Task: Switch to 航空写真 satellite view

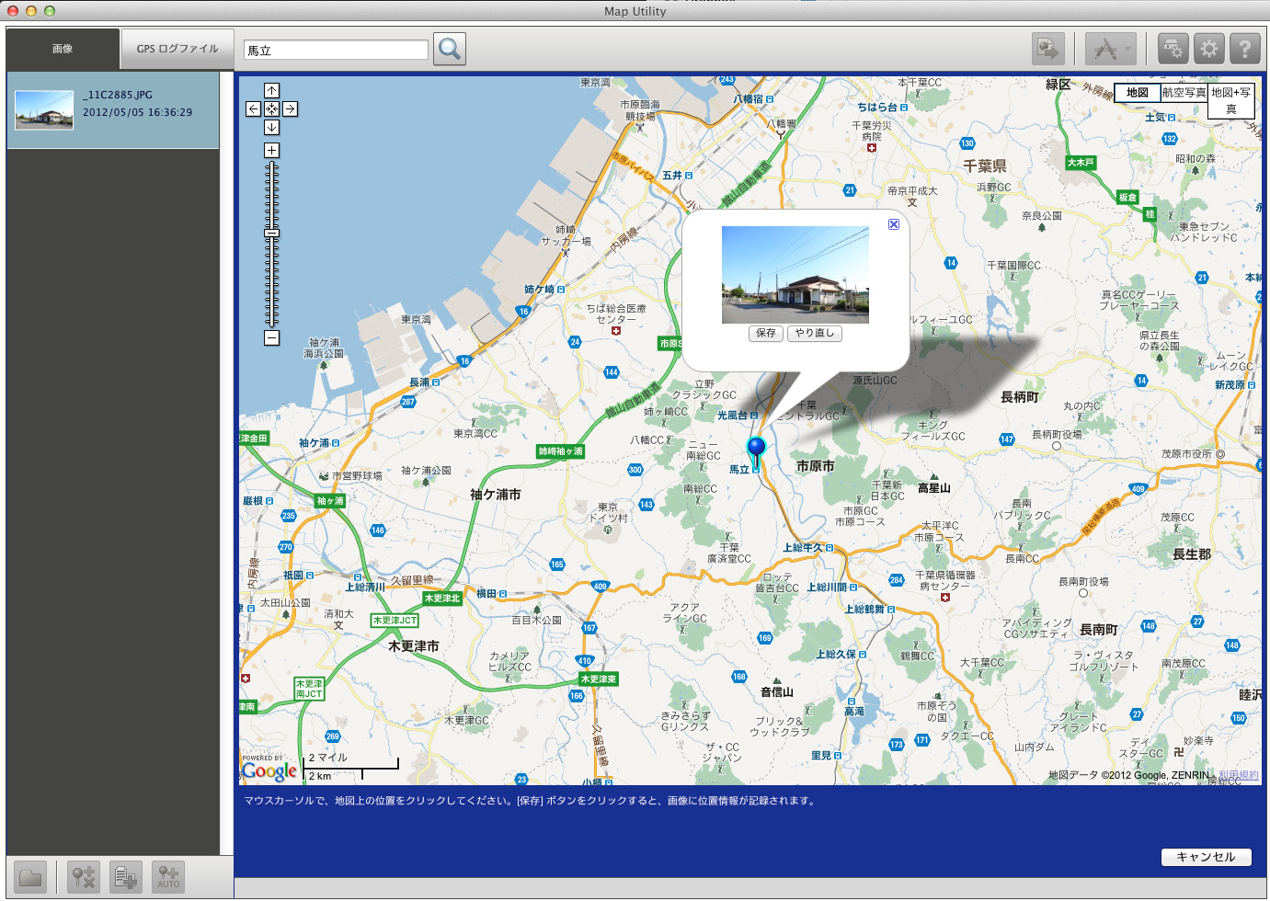Action: coord(1184,93)
